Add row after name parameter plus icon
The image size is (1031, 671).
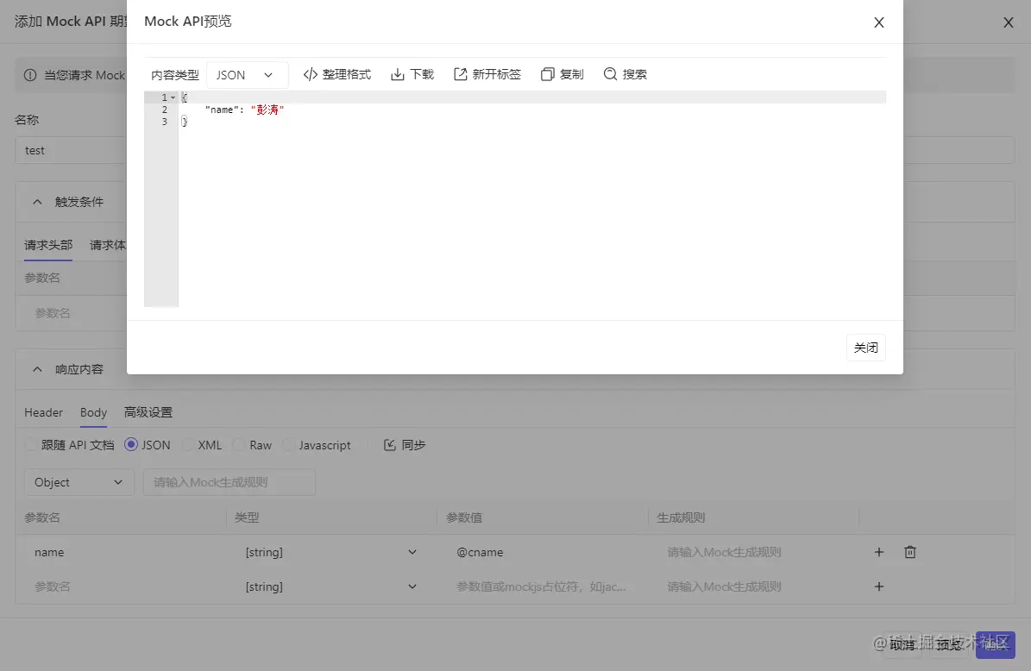(x=879, y=552)
